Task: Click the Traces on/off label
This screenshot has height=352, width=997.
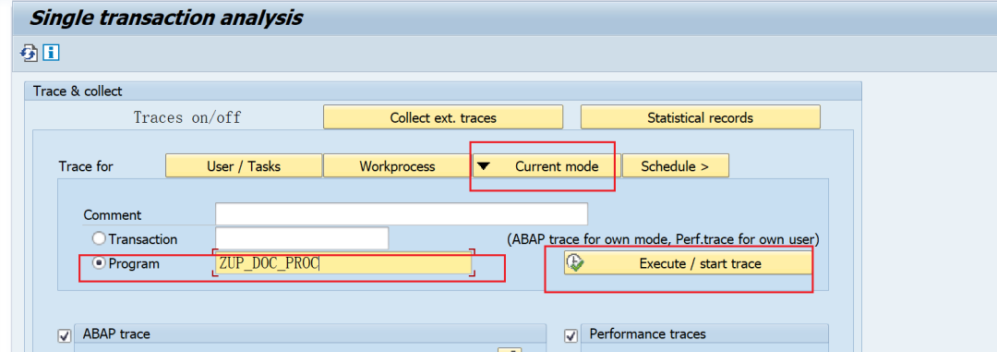Action: (x=187, y=117)
